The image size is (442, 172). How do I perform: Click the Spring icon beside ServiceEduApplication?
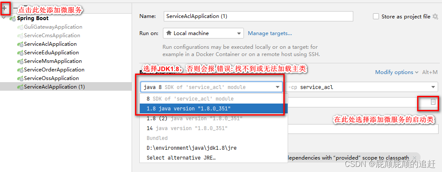[x=20, y=53]
